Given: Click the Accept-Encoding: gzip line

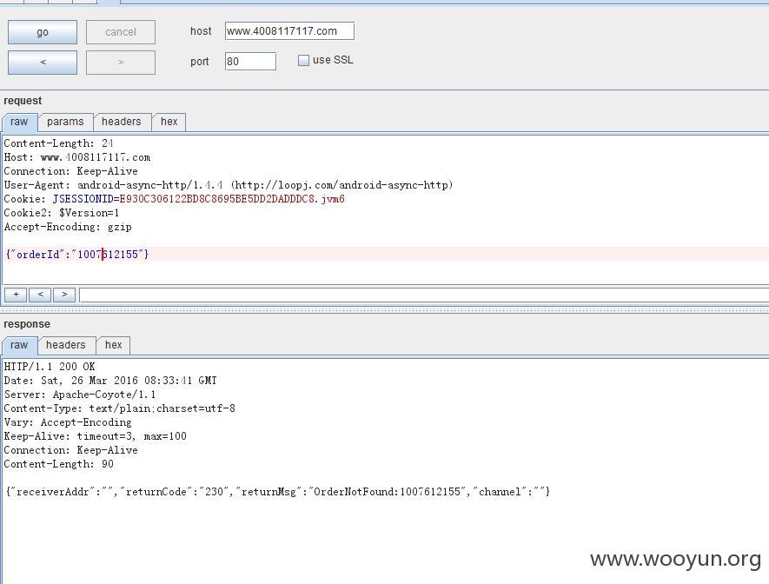Looking at the screenshot, I should tap(68, 227).
